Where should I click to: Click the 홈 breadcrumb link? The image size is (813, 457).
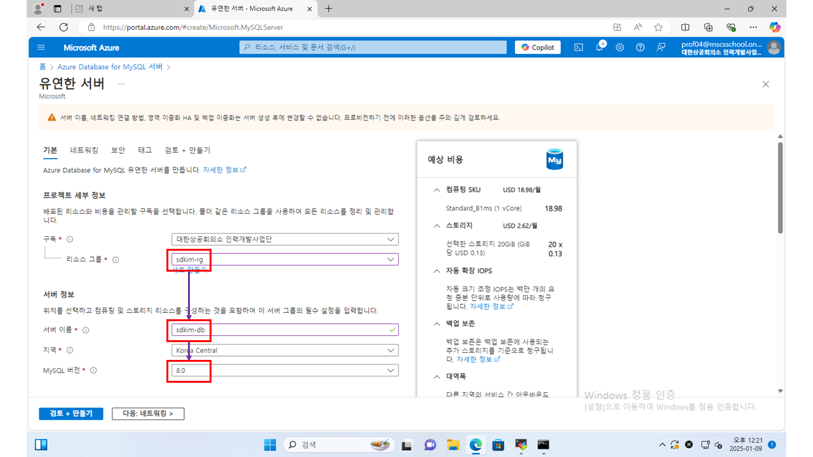click(42, 67)
